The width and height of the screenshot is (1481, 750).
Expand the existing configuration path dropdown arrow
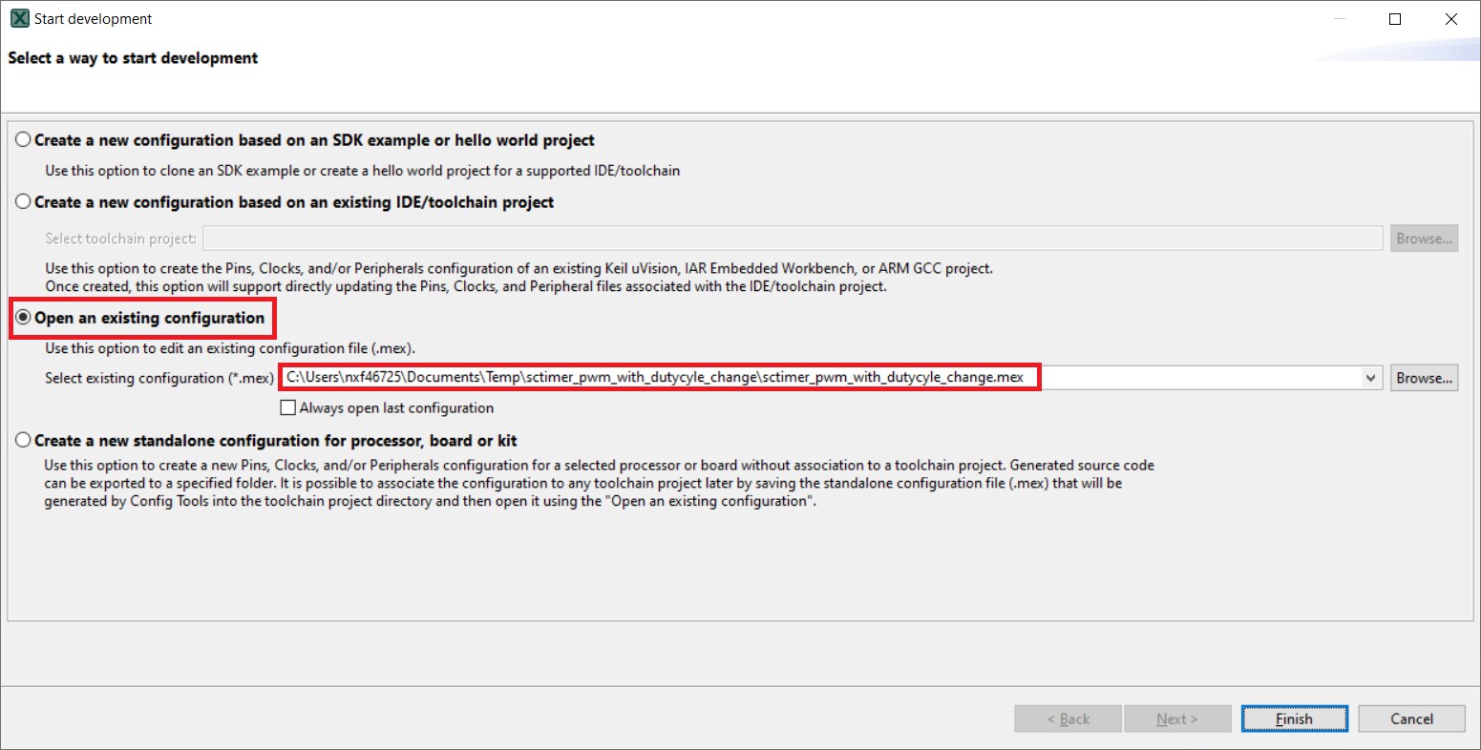(x=1372, y=379)
